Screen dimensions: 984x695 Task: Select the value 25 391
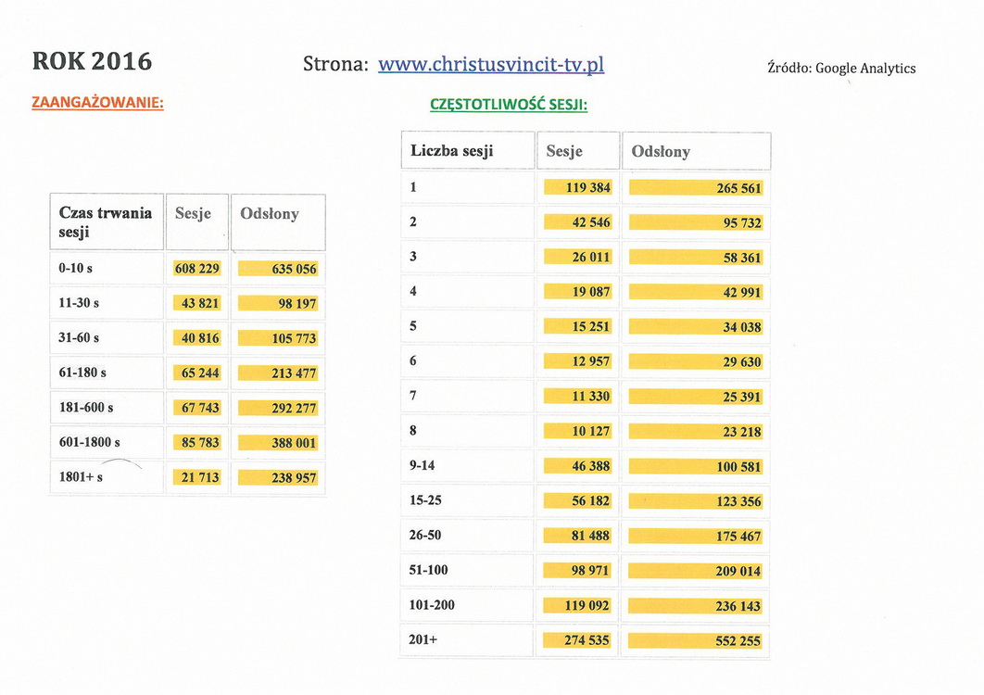pyautogui.click(x=742, y=398)
